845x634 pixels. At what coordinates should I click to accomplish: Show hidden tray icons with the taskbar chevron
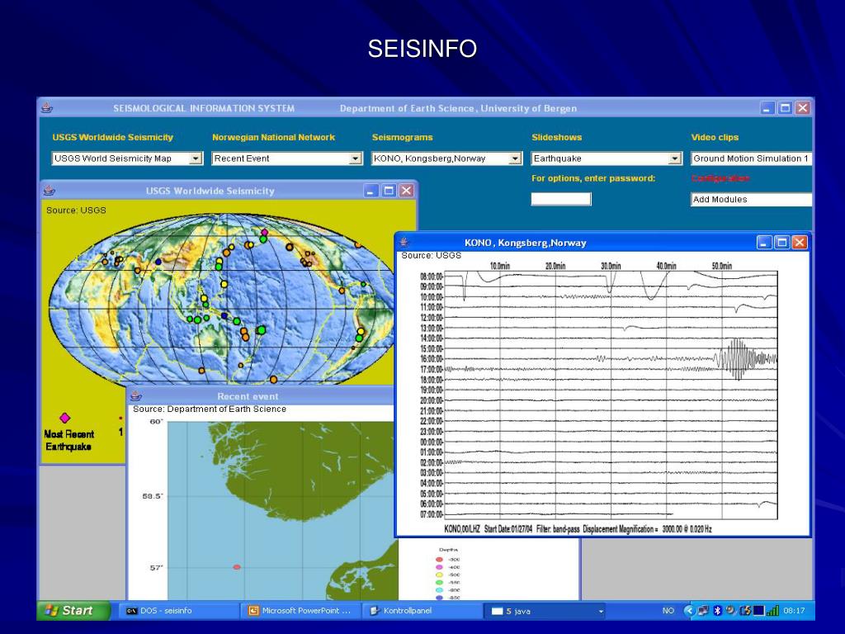[689, 611]
